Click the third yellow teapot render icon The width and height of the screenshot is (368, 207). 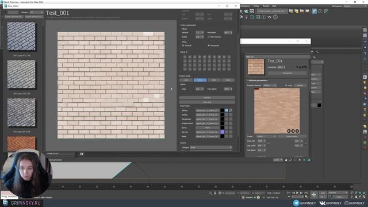(302, 11)
